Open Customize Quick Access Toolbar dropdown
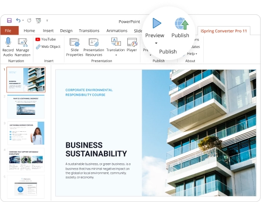This screenshot has height=202, width=261. pyautogui.click(x=47, y=20)
